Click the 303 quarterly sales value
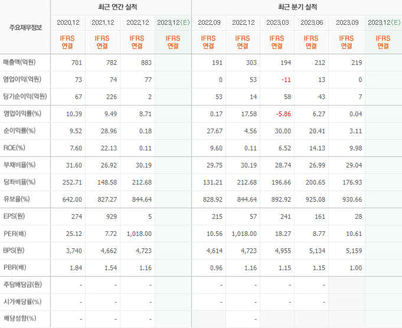This screenshot has height=328, width=402. coord(251,63)
